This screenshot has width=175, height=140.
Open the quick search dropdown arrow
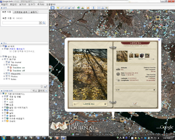coord(40,23)
